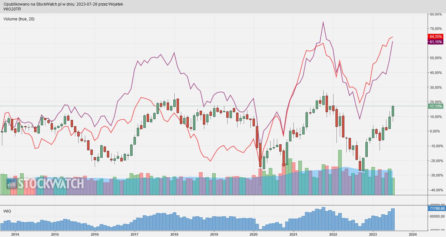Click the 2021 year axis label
446x237 pixels.
(293, 234)
